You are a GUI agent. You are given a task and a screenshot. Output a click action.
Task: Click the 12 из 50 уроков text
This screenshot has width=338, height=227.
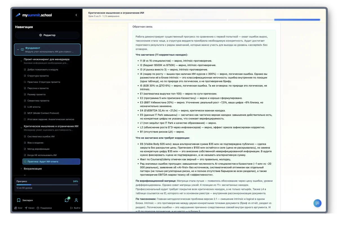24,187
